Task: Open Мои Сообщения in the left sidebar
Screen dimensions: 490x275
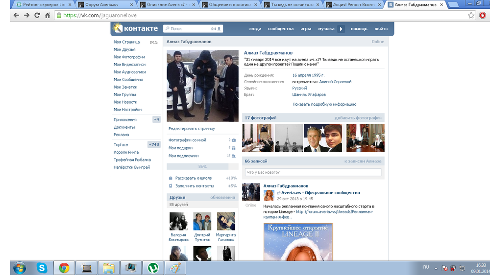Action: tap(128, 80)
